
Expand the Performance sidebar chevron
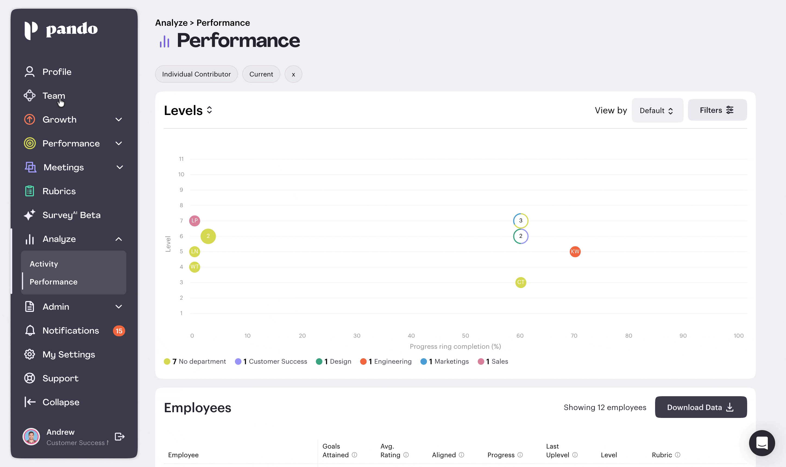pyautogui.click(x=119, y=143)
